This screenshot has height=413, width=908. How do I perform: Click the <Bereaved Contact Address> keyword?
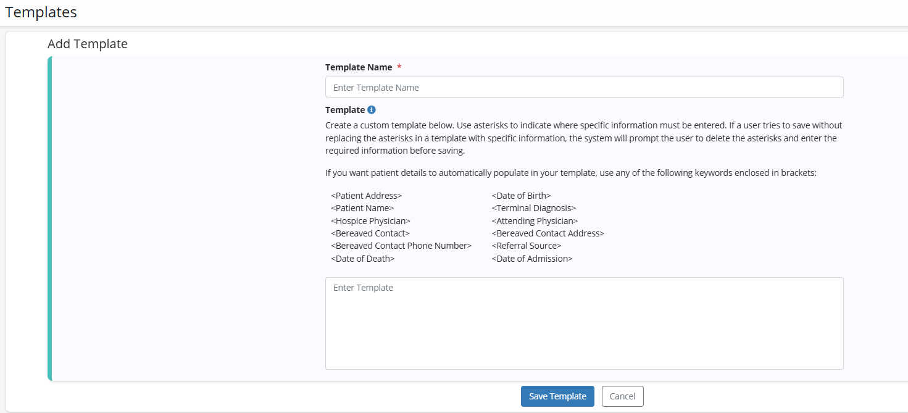pos(548,233)
